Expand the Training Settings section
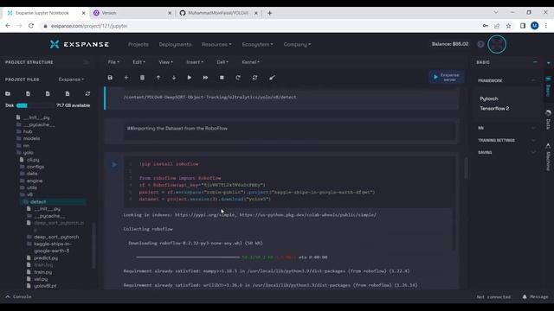The image size is (554, 311). tap(533, 140)
